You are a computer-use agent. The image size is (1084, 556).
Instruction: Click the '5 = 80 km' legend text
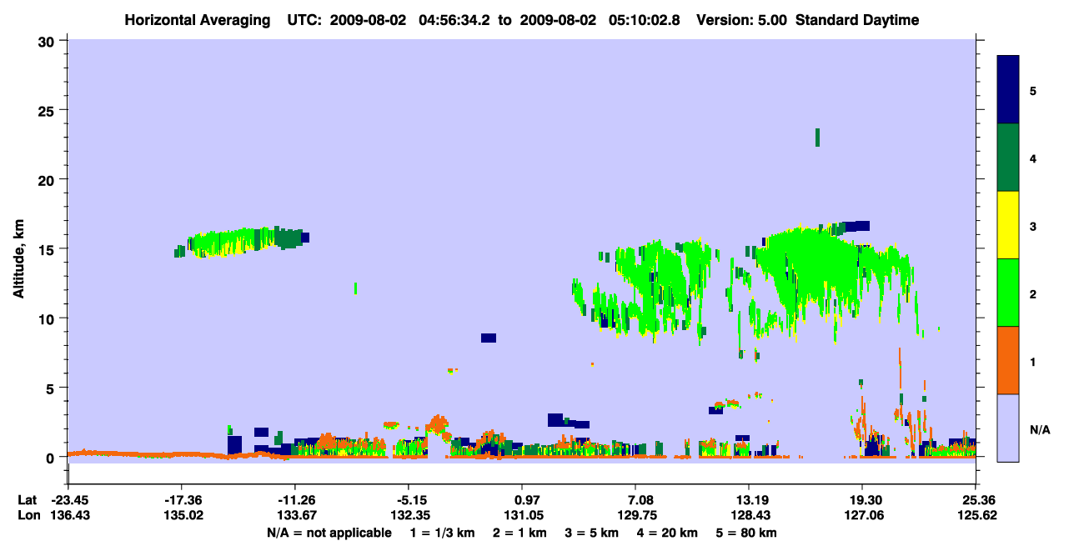tap(746, 533)
